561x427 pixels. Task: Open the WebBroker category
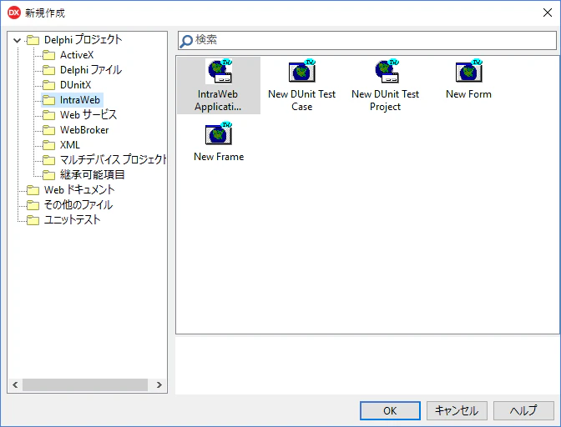pyautogui.click(x=84, y=130)
